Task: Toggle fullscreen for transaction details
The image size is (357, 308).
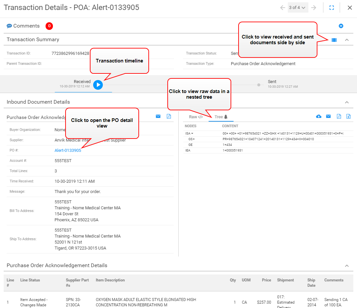Action: point(331,8)
